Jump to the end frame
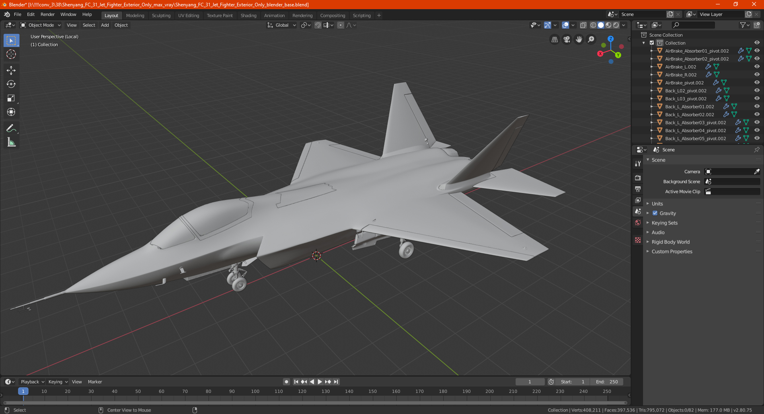 pos(336,382)
